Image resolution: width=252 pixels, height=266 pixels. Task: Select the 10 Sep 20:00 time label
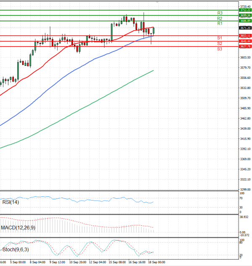[78, 262]
